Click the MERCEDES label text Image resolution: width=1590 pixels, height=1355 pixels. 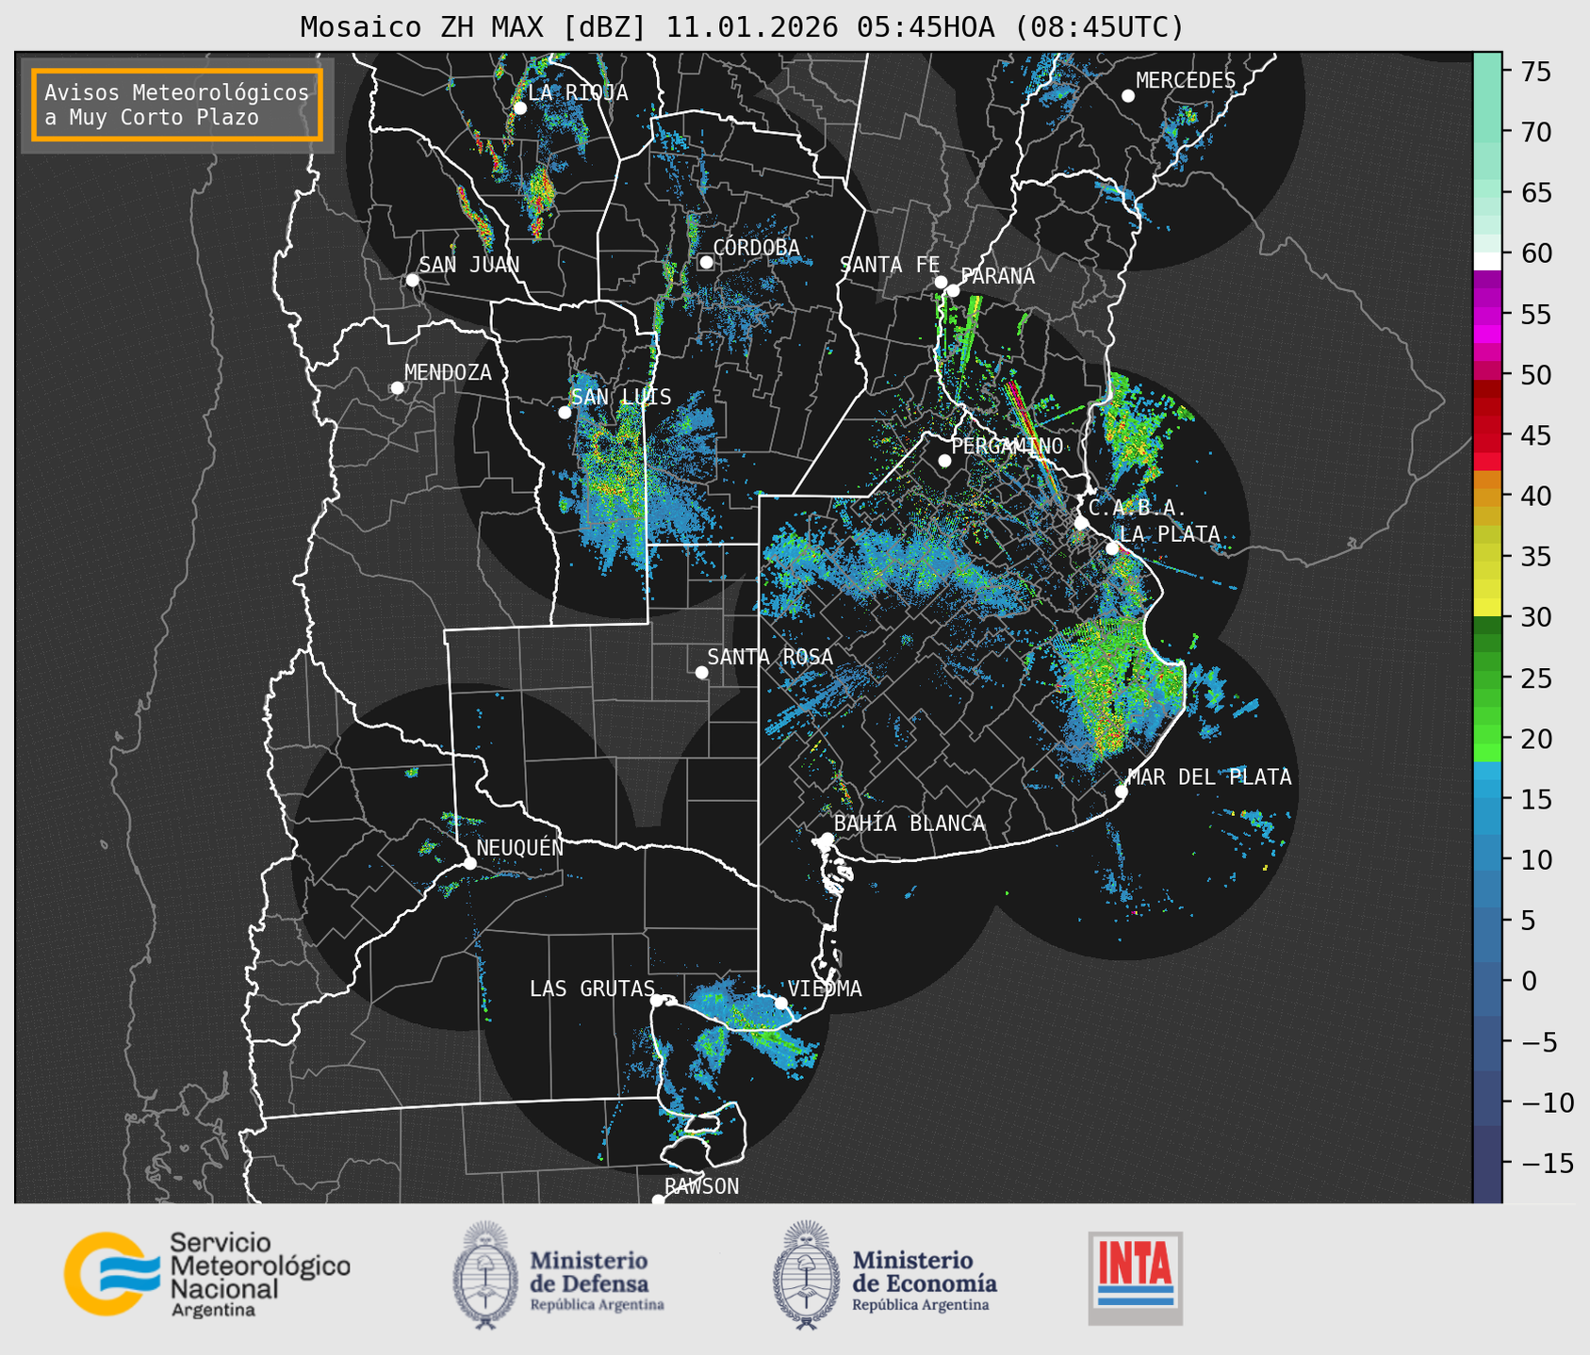(x=1186, y=81)
